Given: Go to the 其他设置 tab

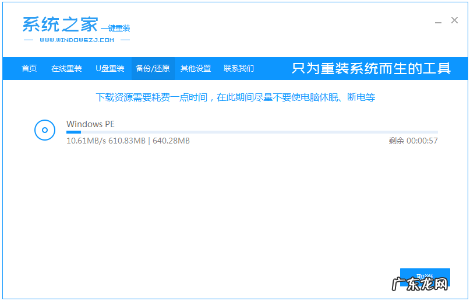Looking at the screenshot, I should pyautogui.click(x=196, y=68).
